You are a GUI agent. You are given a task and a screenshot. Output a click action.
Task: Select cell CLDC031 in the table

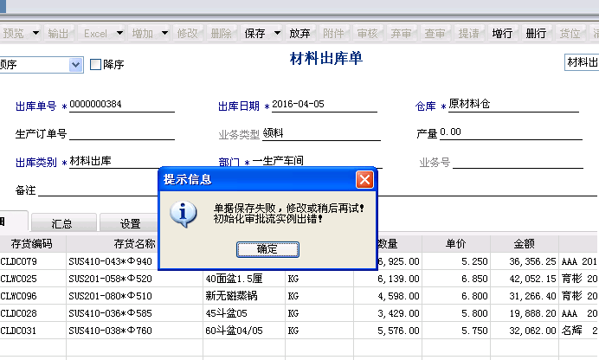pyautogui.click(x=33, y=331)
